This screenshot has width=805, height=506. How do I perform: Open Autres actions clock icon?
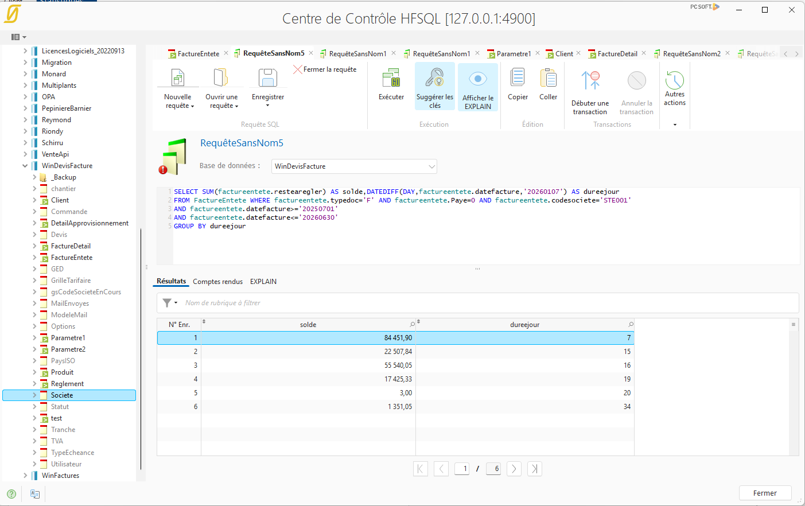675,80
